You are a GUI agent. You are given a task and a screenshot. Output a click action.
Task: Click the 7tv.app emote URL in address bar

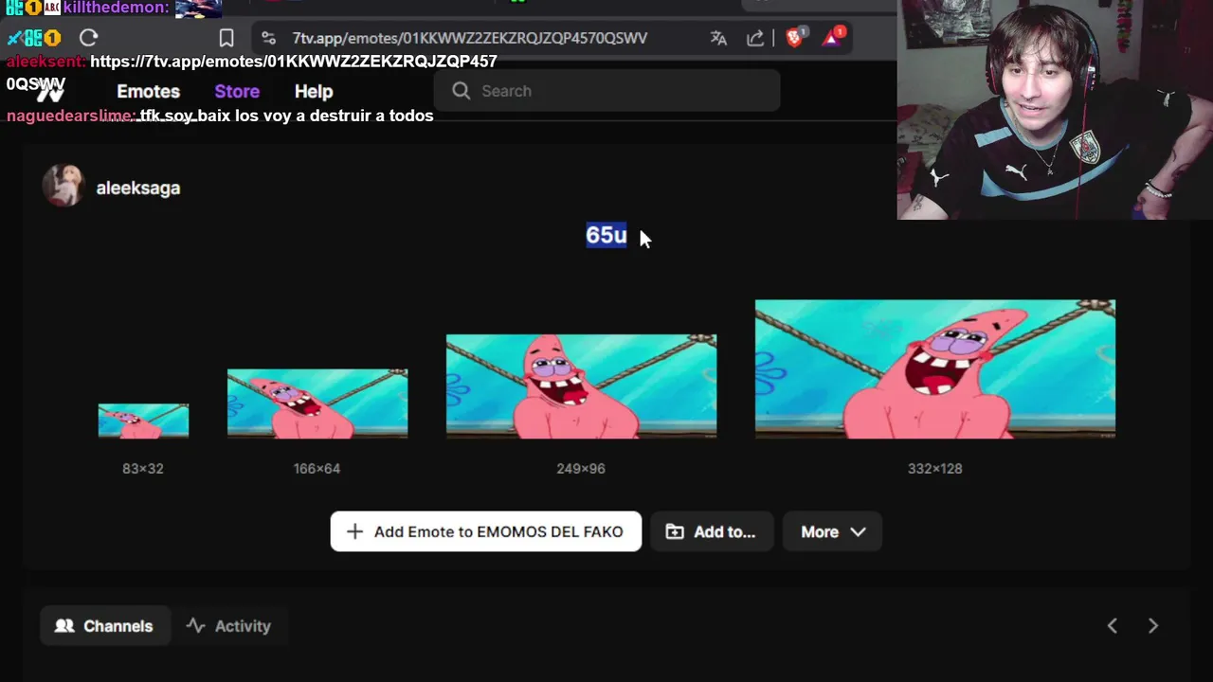click(x=469, y=38)
